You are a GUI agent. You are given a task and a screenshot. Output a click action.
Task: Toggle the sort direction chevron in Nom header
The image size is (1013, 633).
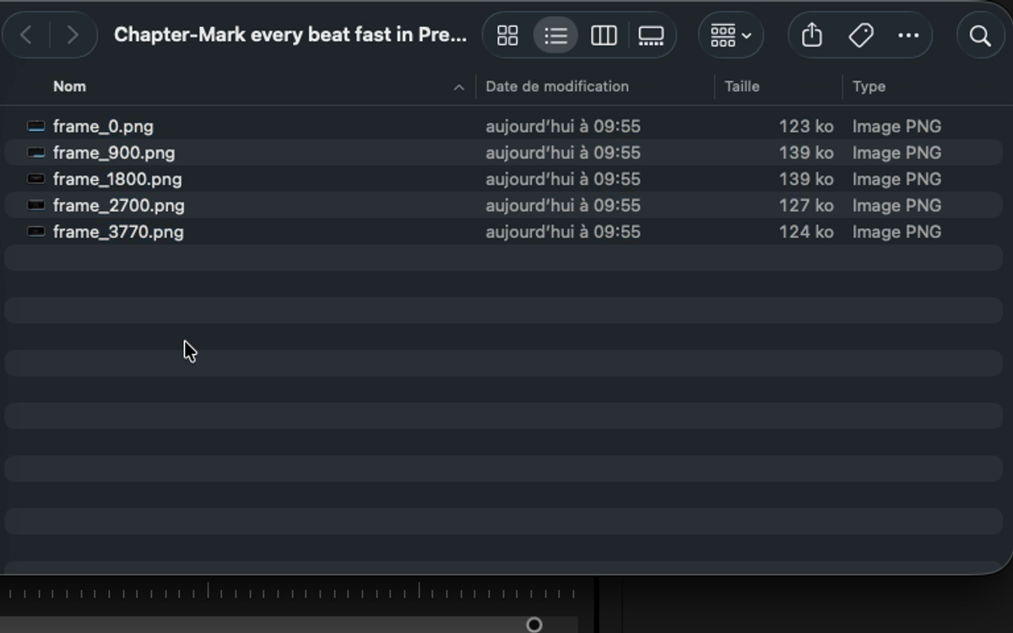click(x=458, y=87)
